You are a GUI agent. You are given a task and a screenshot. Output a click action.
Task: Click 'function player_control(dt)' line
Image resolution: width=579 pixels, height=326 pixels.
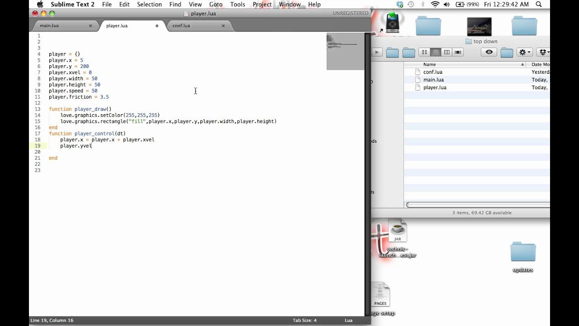[x=87, y=134]
